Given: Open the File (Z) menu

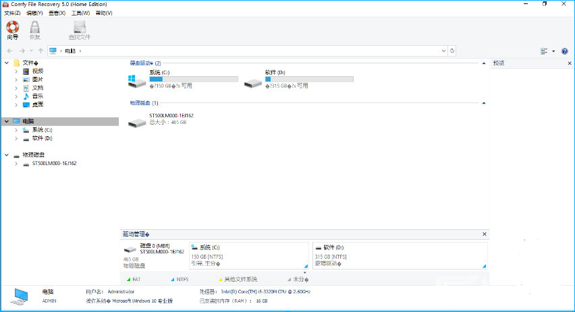Looking at the screenshot, I should pos(12,13).
